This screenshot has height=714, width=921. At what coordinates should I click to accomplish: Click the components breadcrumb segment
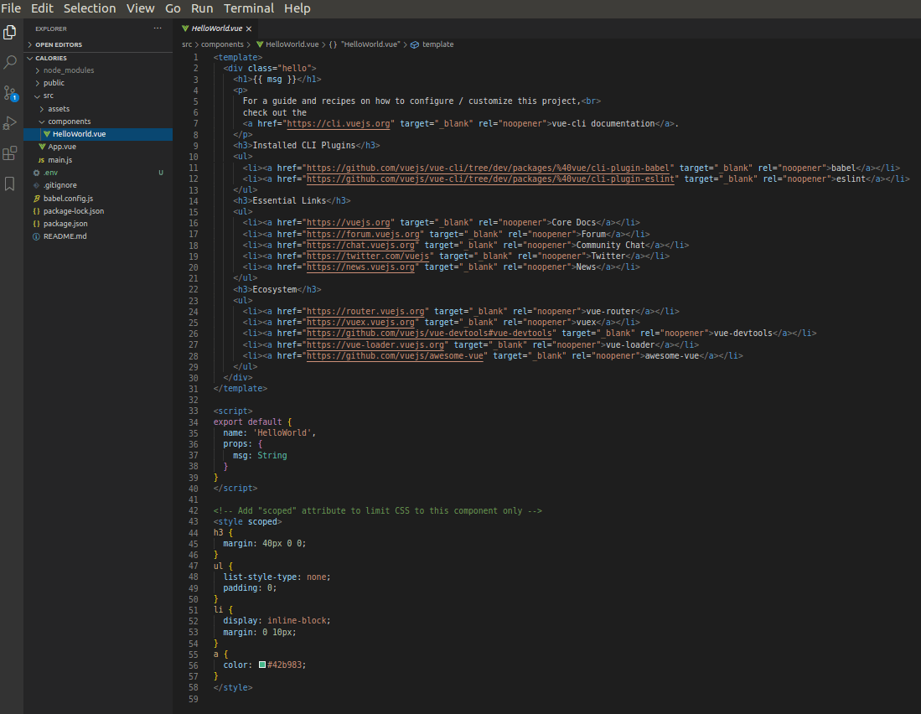click(x=222, y=44)
